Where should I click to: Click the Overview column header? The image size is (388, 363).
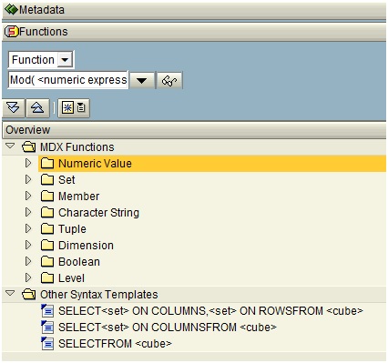pos(194,130)
